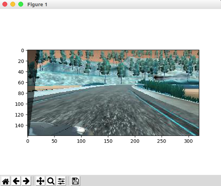Viewport: 221px width, 186px height.
Task: Click the y-axis tick label '20'
Action: pyautogui.click(x=21, y=61)
